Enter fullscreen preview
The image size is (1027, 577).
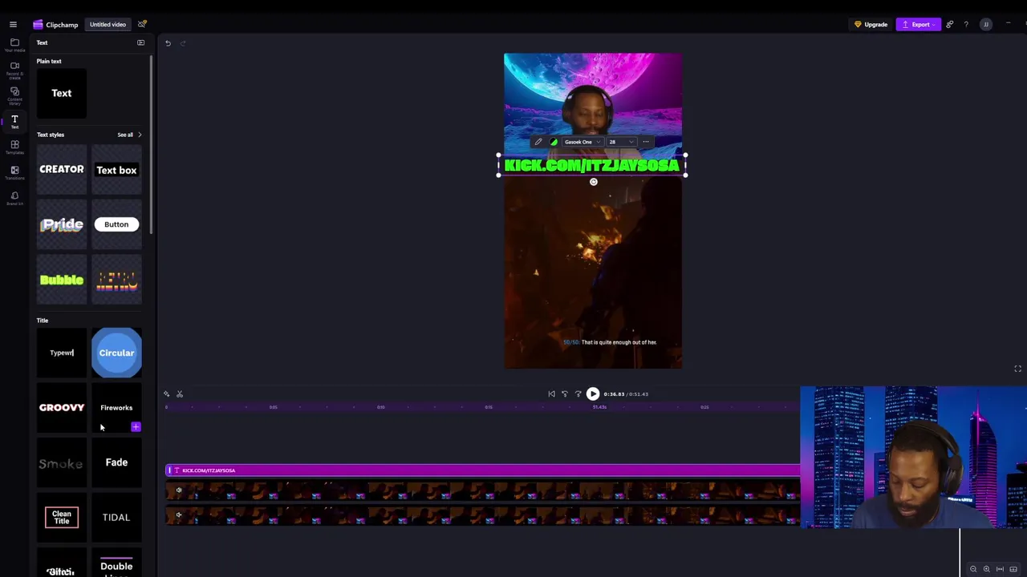pos(1017,369)
